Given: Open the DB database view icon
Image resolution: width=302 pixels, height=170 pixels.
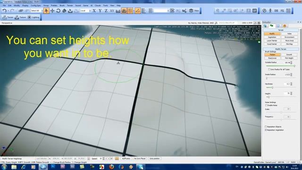Looking at the screenshot, I should (276, 11).
